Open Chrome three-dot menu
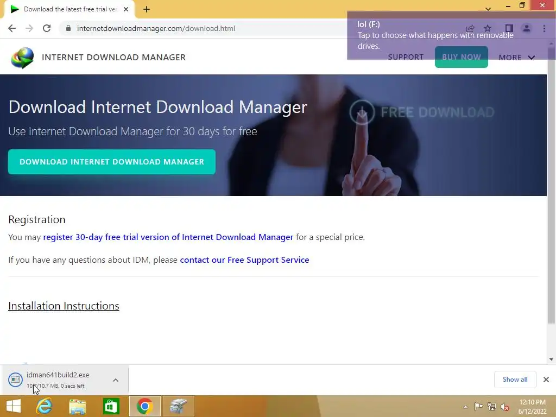Image resolution: width=556 pixels, height=417 pixels. point(544,28)
